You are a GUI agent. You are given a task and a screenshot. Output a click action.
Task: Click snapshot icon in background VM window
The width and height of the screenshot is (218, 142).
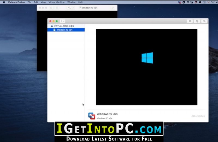click(57, 8)
